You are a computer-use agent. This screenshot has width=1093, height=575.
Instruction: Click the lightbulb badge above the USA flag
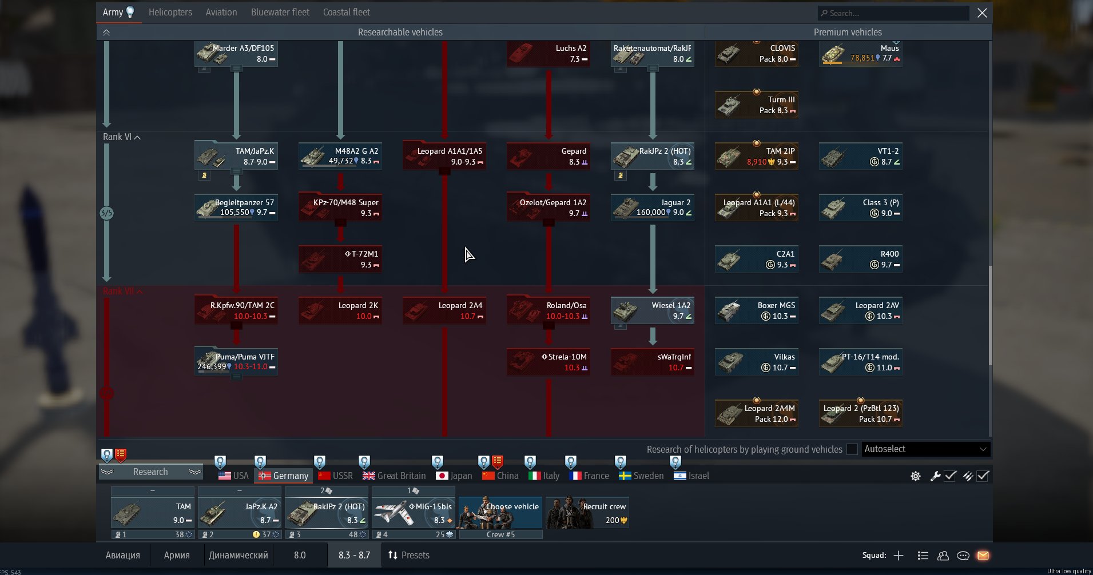(x=220, y=462)
